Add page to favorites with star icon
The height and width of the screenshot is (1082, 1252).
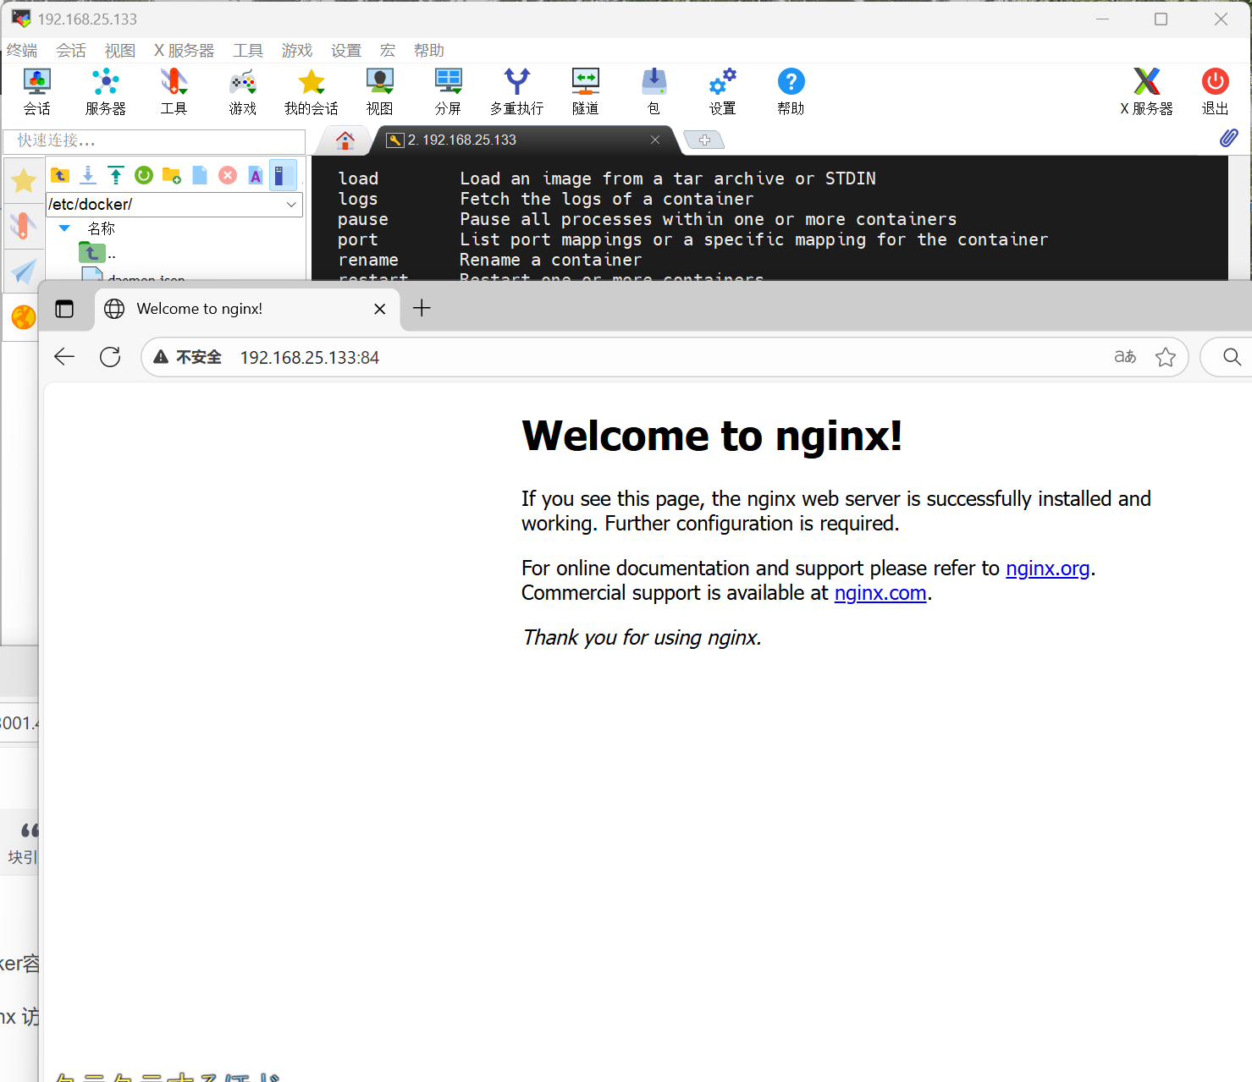point(1166,357)
